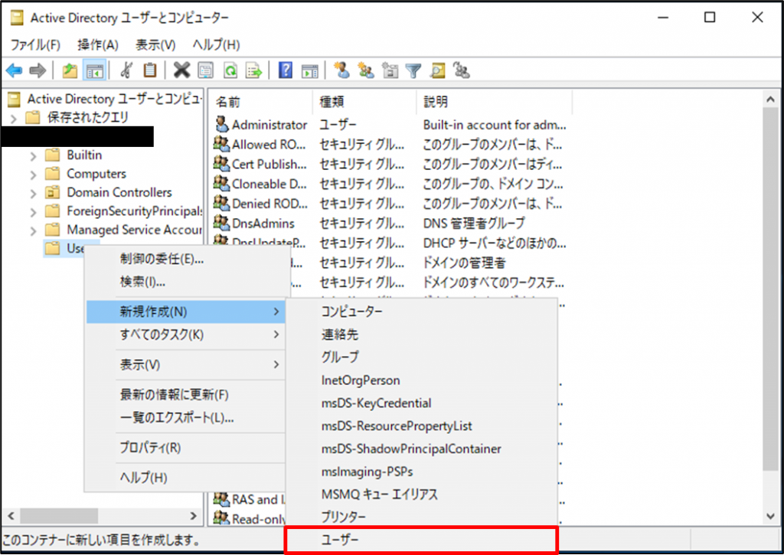Click the Administrator user icon in the list
Viewport: 784px width, 555px height.
coord(221,125)
